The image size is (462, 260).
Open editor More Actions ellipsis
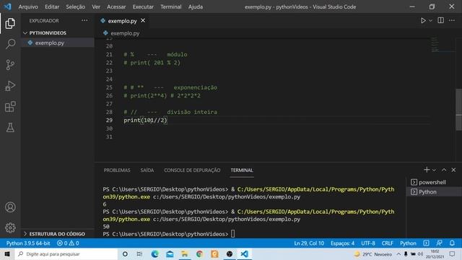coord(452,20)
